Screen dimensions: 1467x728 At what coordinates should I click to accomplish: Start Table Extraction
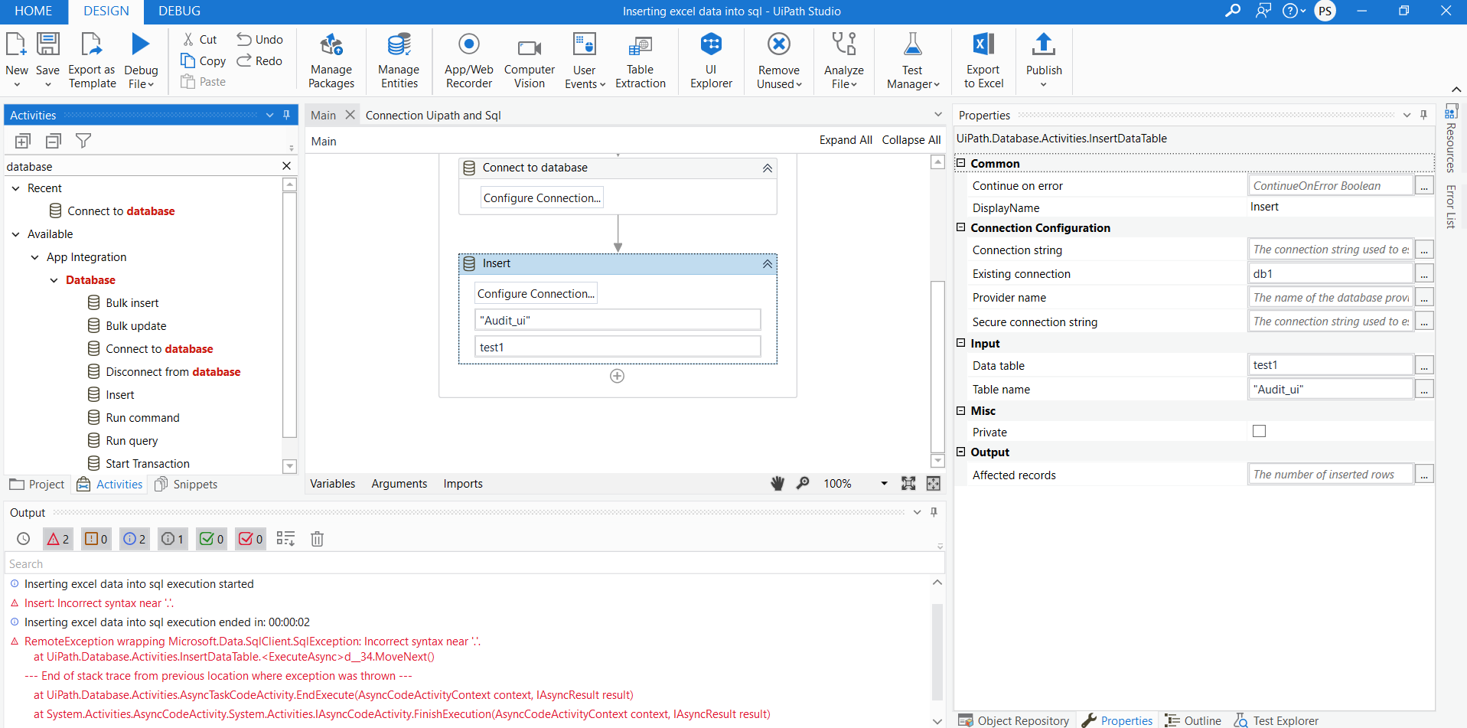(x=640, y=60)
